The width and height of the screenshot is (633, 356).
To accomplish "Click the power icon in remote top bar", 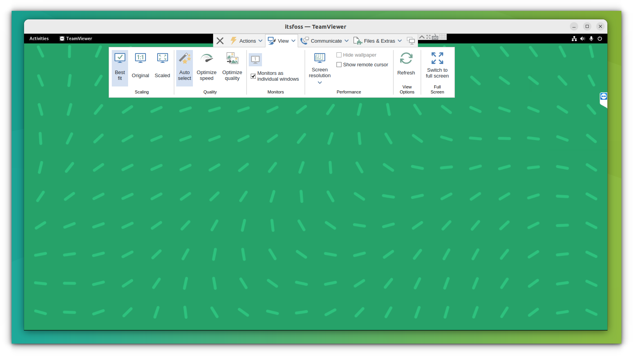I will tap(600, 38).
